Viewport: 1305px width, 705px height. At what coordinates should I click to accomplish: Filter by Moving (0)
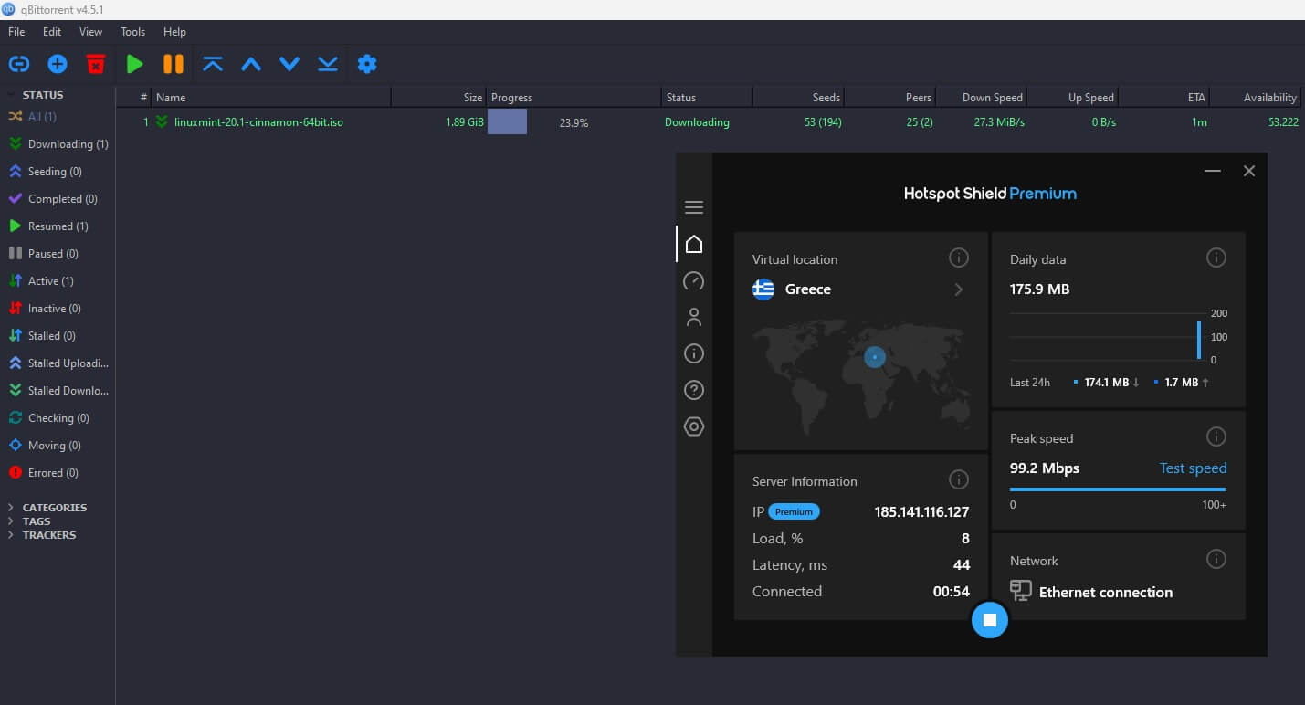tap(45, 446)
